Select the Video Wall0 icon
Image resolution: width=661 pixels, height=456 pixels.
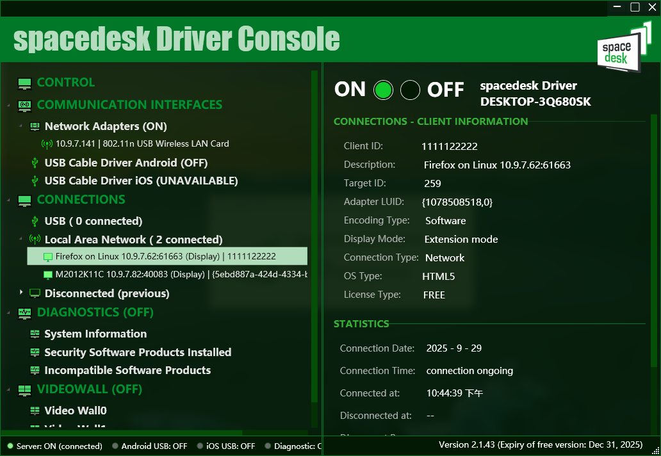coord(33,411)
